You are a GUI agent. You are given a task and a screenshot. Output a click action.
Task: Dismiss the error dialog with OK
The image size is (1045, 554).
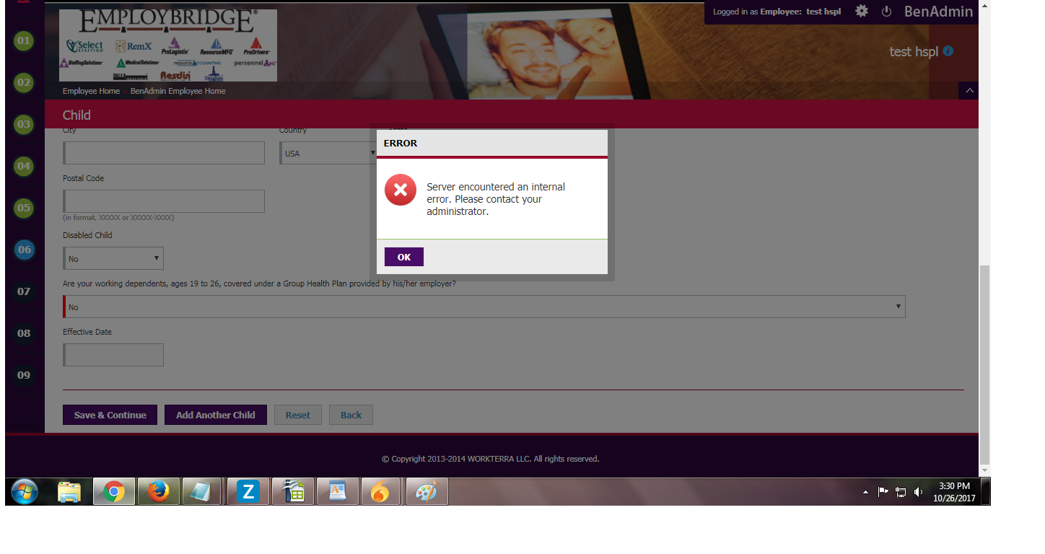(x=403, y=257)
